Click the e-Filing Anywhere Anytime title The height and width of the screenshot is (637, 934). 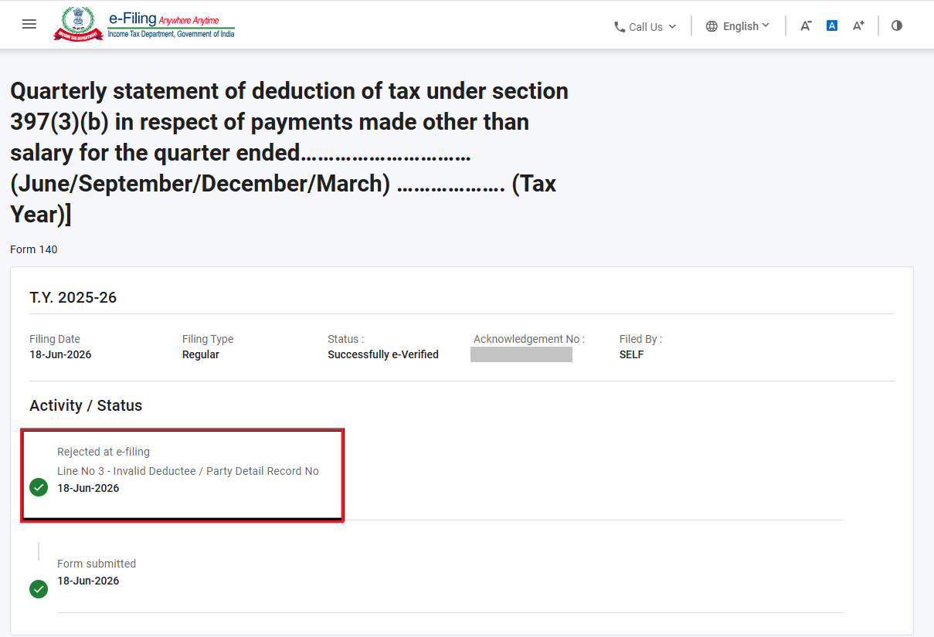point(163,19)
